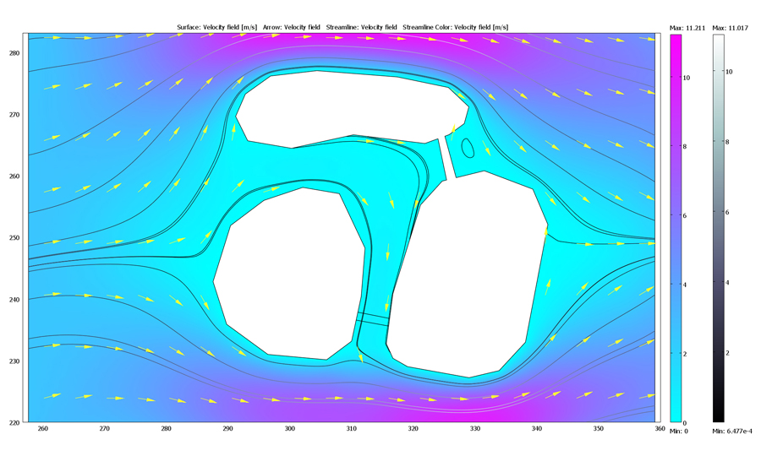Click the 8 tick on the grayscale color bar
761x456 pixels.
(x=727, y=142)
